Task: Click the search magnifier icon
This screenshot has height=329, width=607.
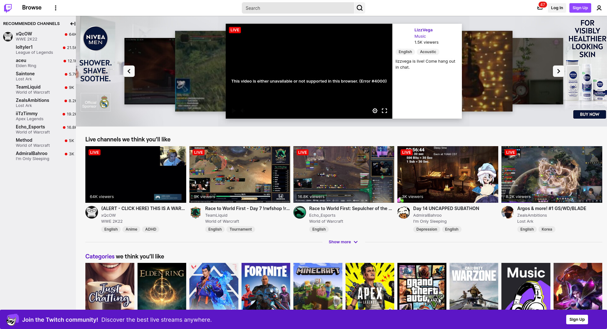Action: coord(359,8)
